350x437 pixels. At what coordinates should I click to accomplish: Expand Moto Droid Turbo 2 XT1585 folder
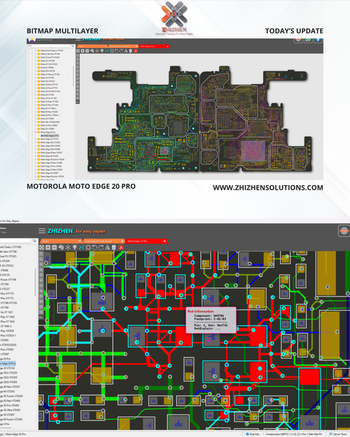[x=35, y=51]
